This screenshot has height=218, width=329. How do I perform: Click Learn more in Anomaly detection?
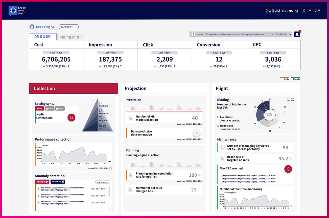click(x=103, y=182)
